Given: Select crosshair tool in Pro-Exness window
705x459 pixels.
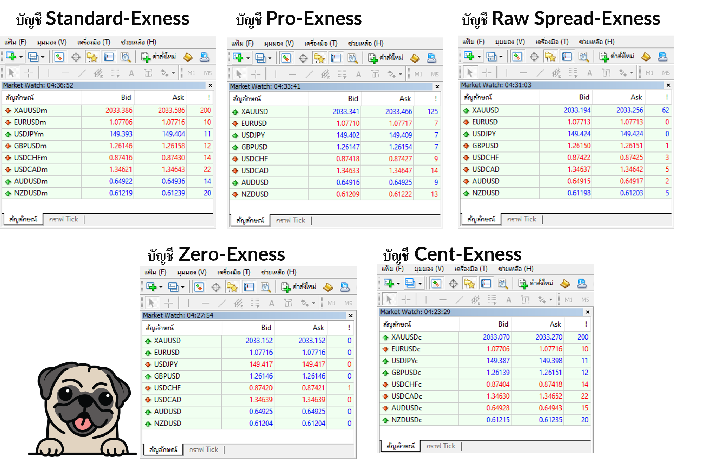Looking at the screenshot, I should pos(256,74).
